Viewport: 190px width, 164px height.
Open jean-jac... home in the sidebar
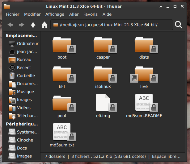click(x=23, y=52)
